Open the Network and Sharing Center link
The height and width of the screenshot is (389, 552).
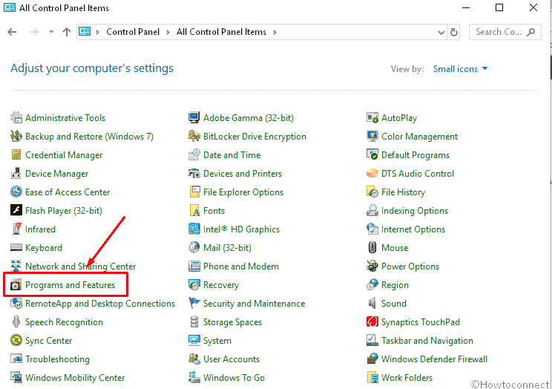pos(80,267)
